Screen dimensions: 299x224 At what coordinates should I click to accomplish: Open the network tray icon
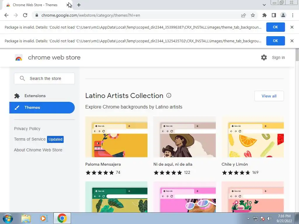tap(255, 218)
